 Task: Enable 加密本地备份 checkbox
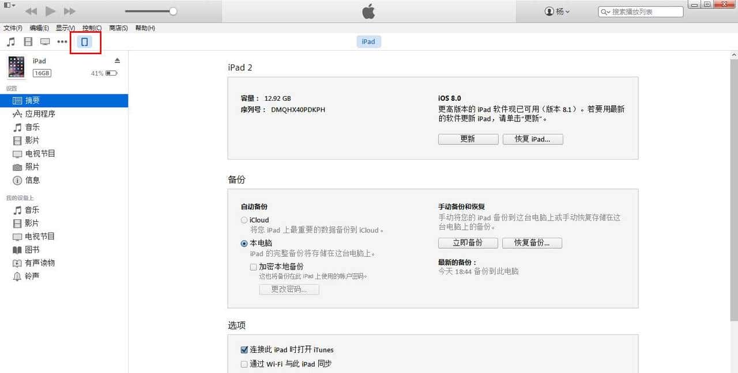click(x=254, y=267)
